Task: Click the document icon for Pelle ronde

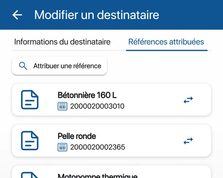Action: 30,141
